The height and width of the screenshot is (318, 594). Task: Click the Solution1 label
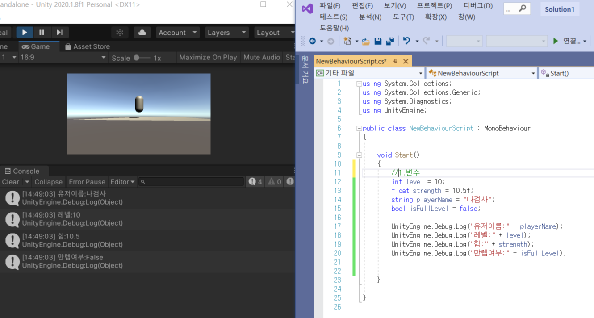[x=559, y=9]
